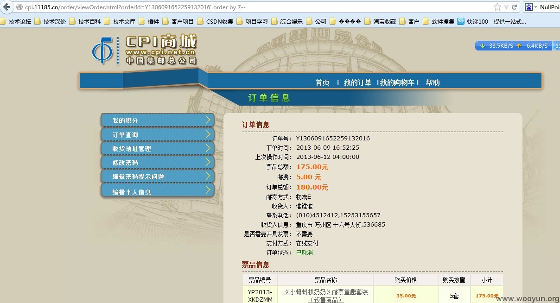Select 收货地址管理 in the sidebar
The image size is (560, 303).
[158, 148]
